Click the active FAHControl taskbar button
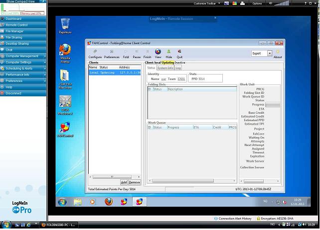Image resolution: width=320 pixels, height=230 pixels. click(140, 202)
